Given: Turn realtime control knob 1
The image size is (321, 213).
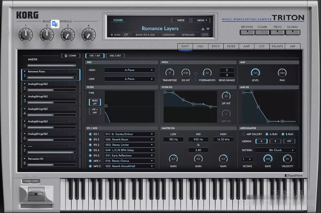Looking at the screenshot, I should tap(26, 34).
